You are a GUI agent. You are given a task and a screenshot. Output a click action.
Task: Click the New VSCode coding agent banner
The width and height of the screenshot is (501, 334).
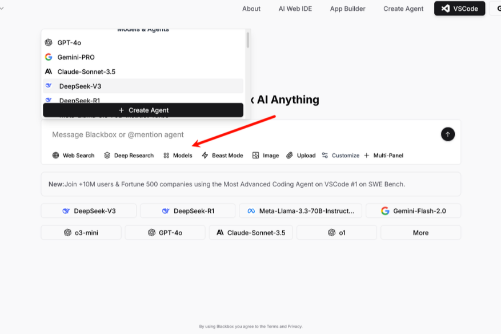251,184
